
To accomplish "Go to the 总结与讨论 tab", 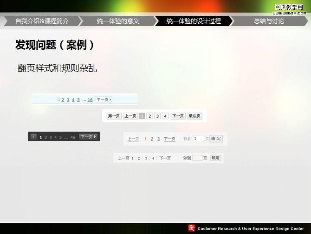I will pos(269,21).
